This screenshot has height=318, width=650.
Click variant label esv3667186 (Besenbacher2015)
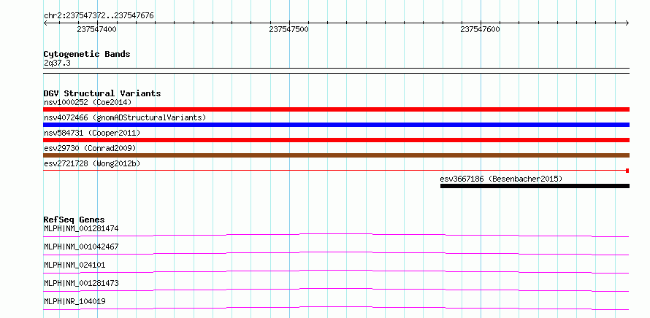(501, 179)
